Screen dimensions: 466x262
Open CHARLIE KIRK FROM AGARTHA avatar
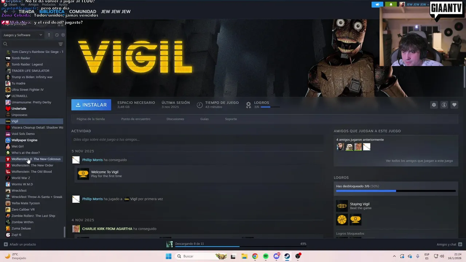(x=76, y=229)
